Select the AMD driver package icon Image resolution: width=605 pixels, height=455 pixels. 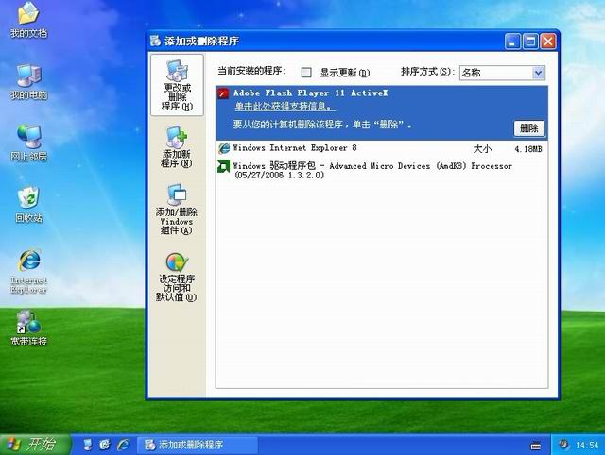pos(224,166)
